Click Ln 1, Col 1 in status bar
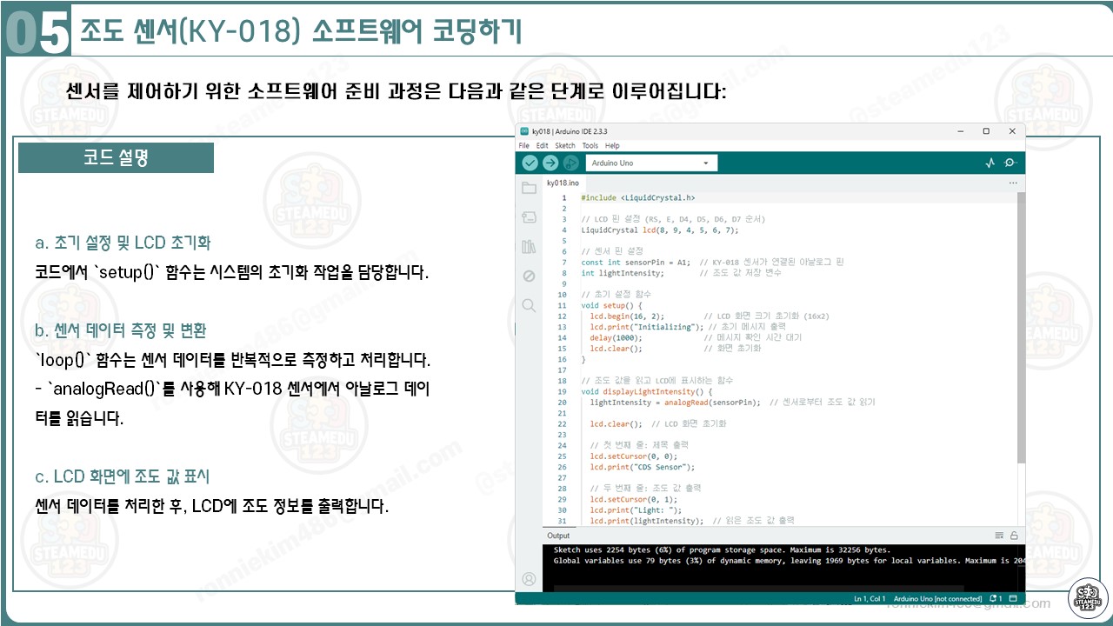Viewport: 1113px width, 626px height. click(x=869, y=598)
